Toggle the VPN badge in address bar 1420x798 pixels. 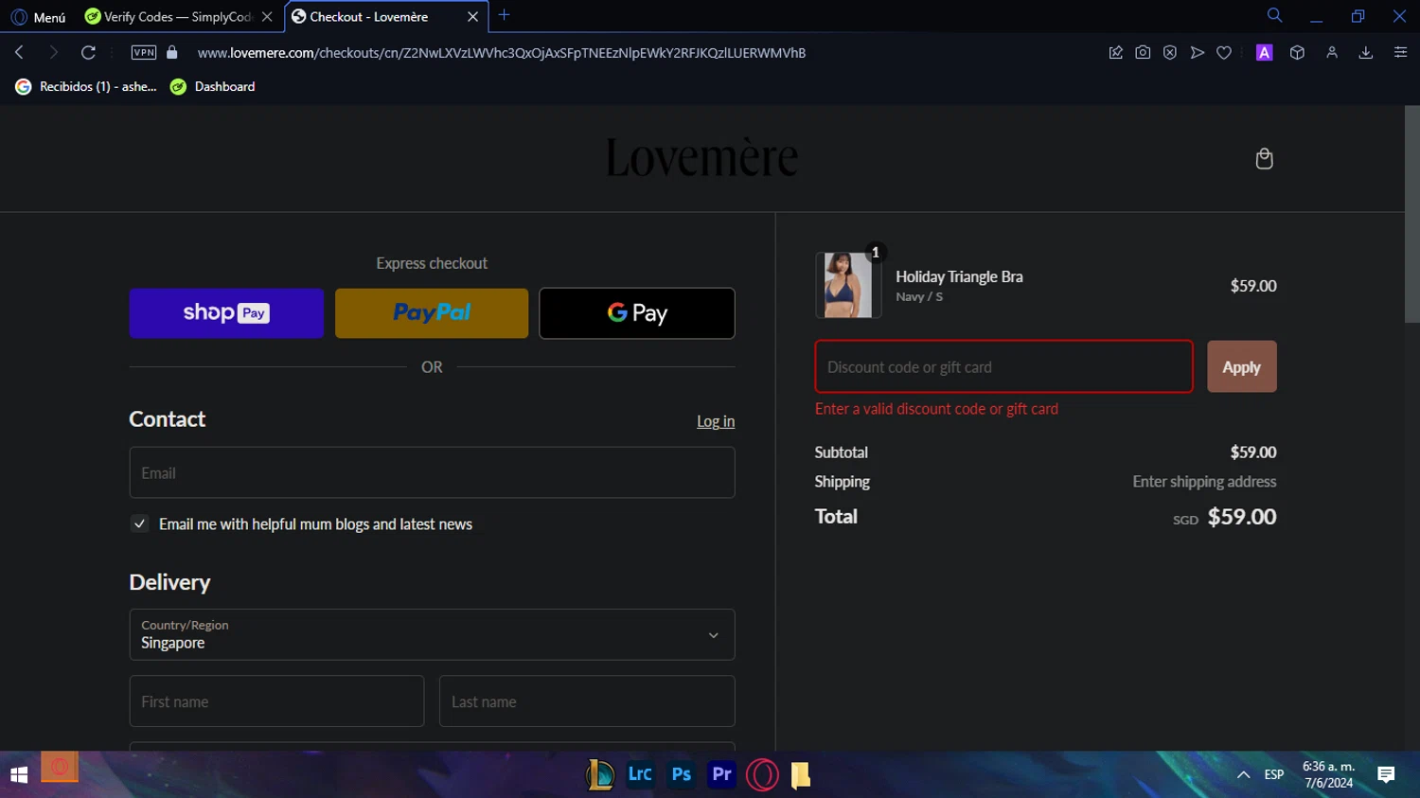coord(144,52)
